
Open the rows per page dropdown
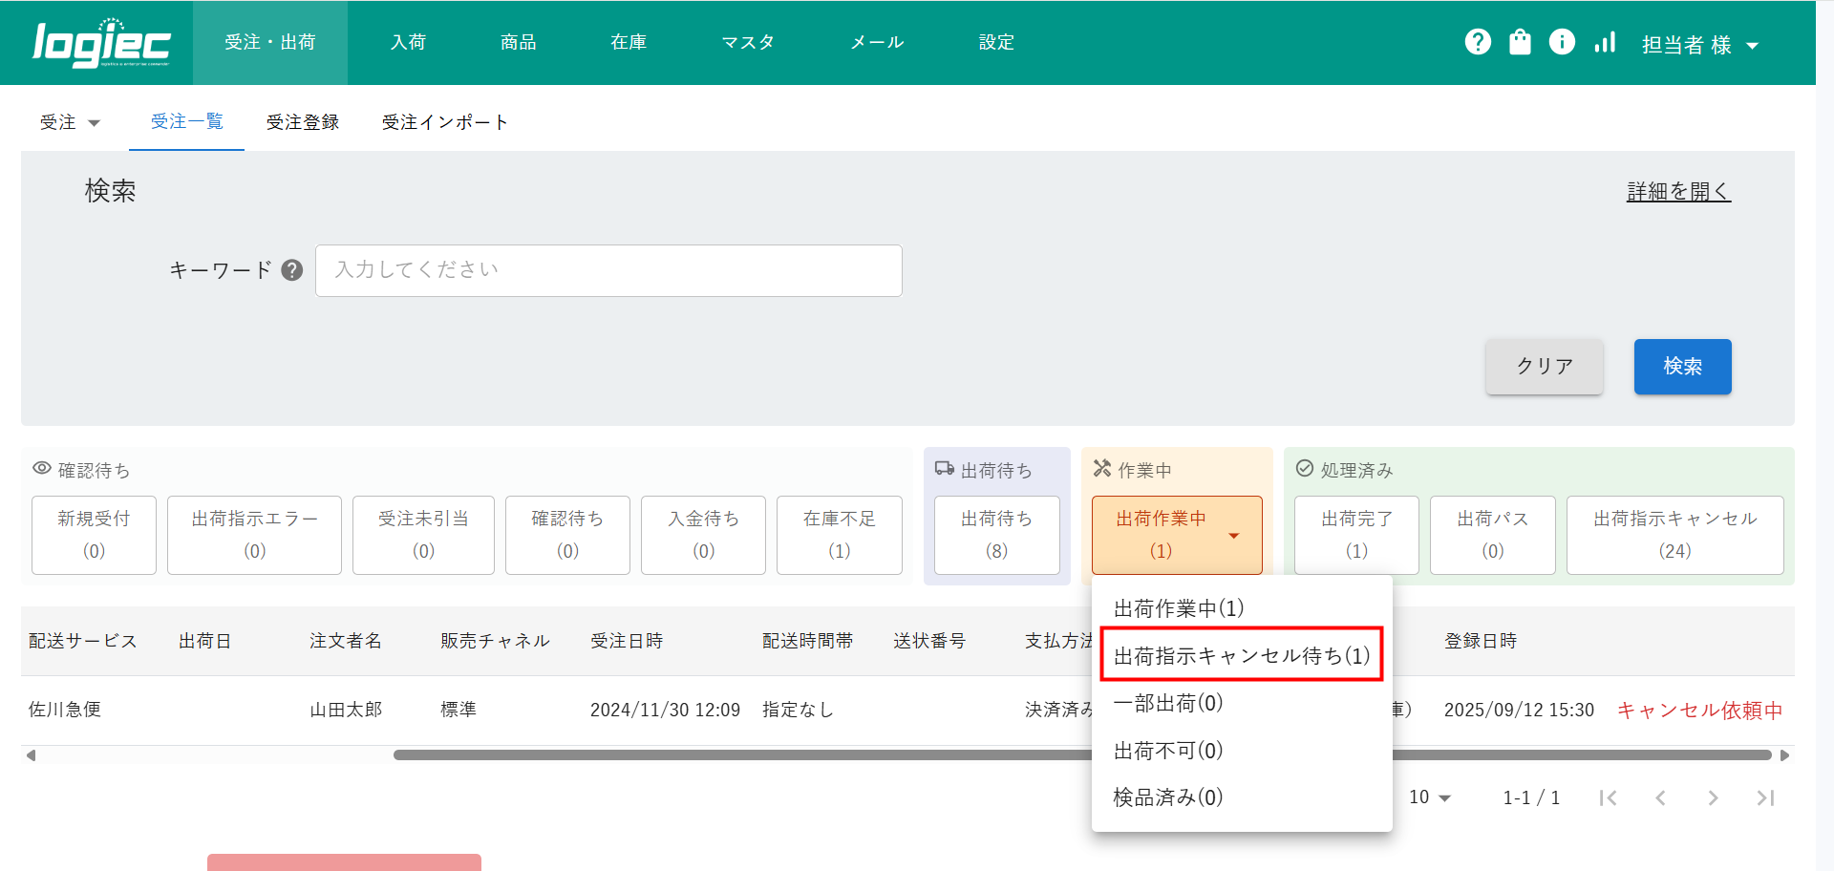(x=1429, y=797)
